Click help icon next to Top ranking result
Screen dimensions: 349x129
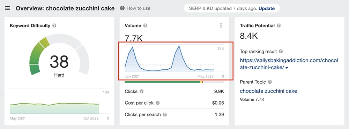281,51
